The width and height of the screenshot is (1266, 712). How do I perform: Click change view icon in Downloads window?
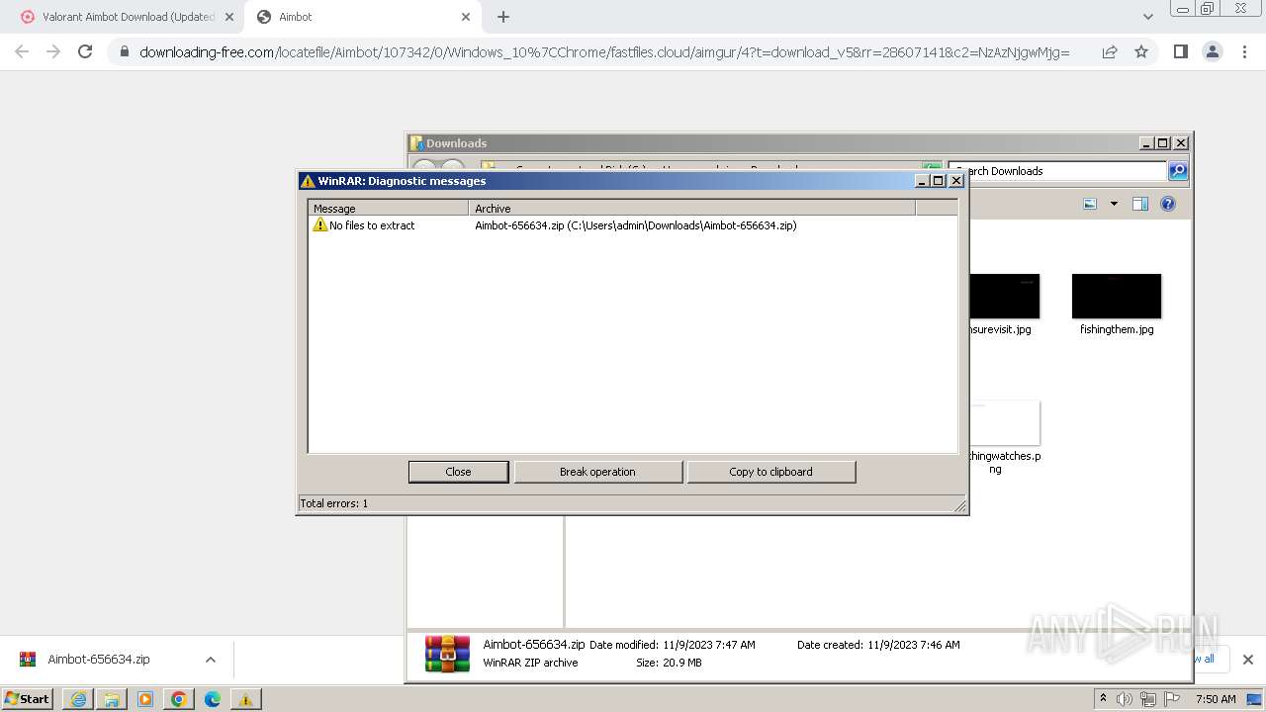click(1090, 204)
